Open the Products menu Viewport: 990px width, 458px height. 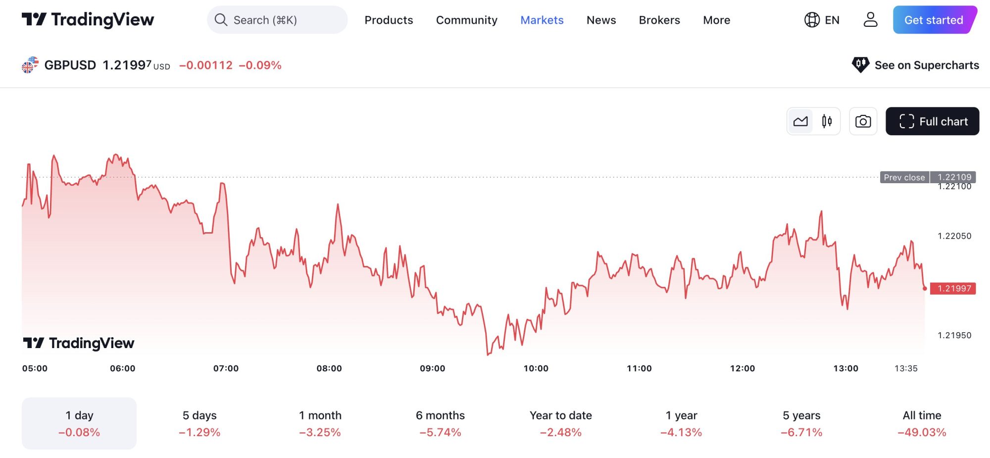389,20
